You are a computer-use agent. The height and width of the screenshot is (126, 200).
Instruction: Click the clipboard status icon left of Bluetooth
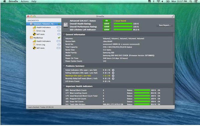149,1
